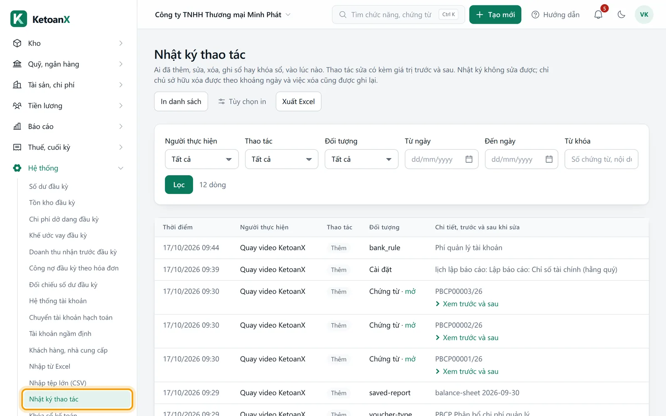Click the Quỹ, ngân hàng bank icon
This screenshot has width=666, height=416.
(17, 64)
